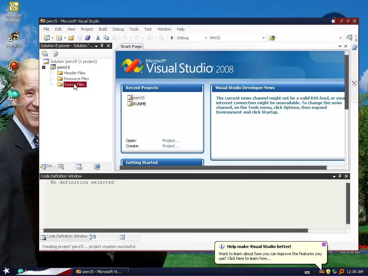This screenshot has width=368, height=276.
Task: Click the Copy toolbar icon
Action: (106, 38)
